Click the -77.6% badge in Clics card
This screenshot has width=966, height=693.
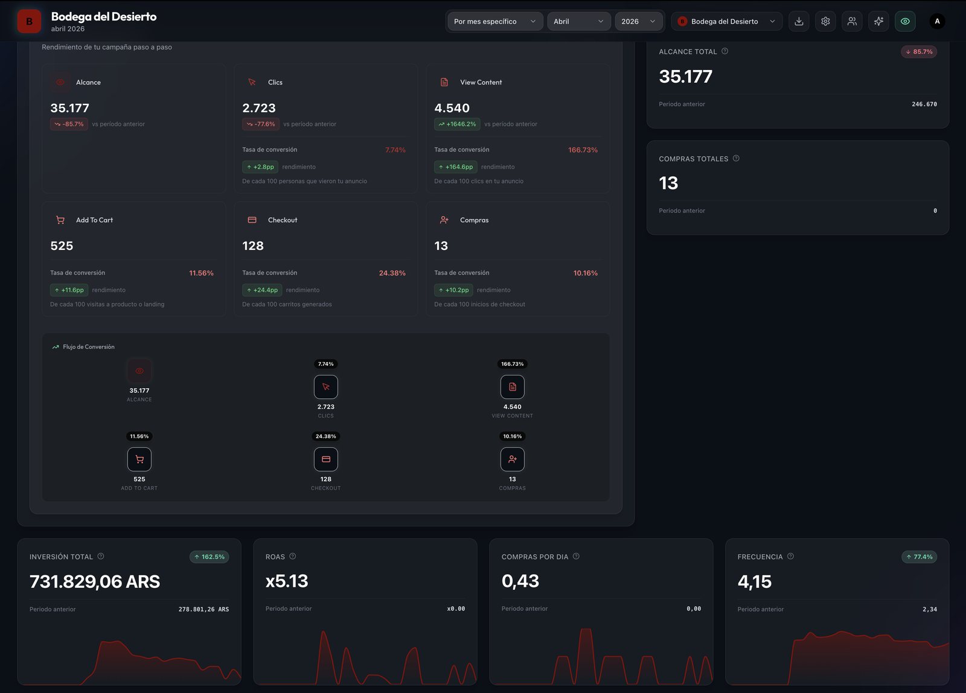tap(261, 124)
